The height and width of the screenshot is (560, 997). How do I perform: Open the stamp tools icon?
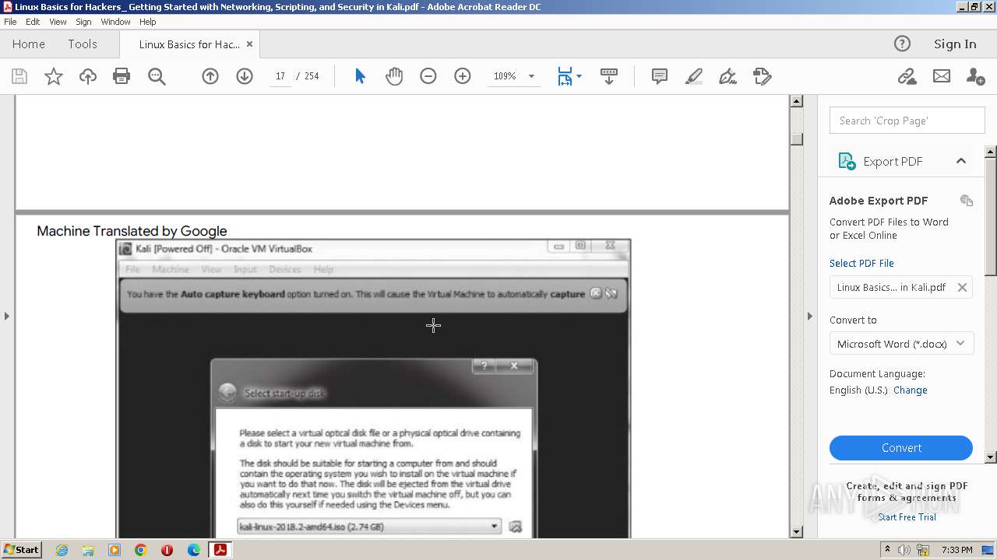[x=762, y=76]
